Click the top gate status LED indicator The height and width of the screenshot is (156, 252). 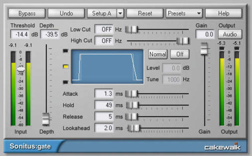tap(66, 51)
